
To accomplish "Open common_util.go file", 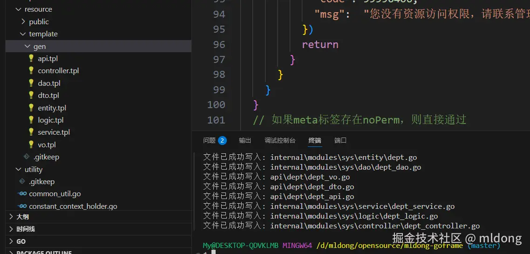I will (55, 194).
